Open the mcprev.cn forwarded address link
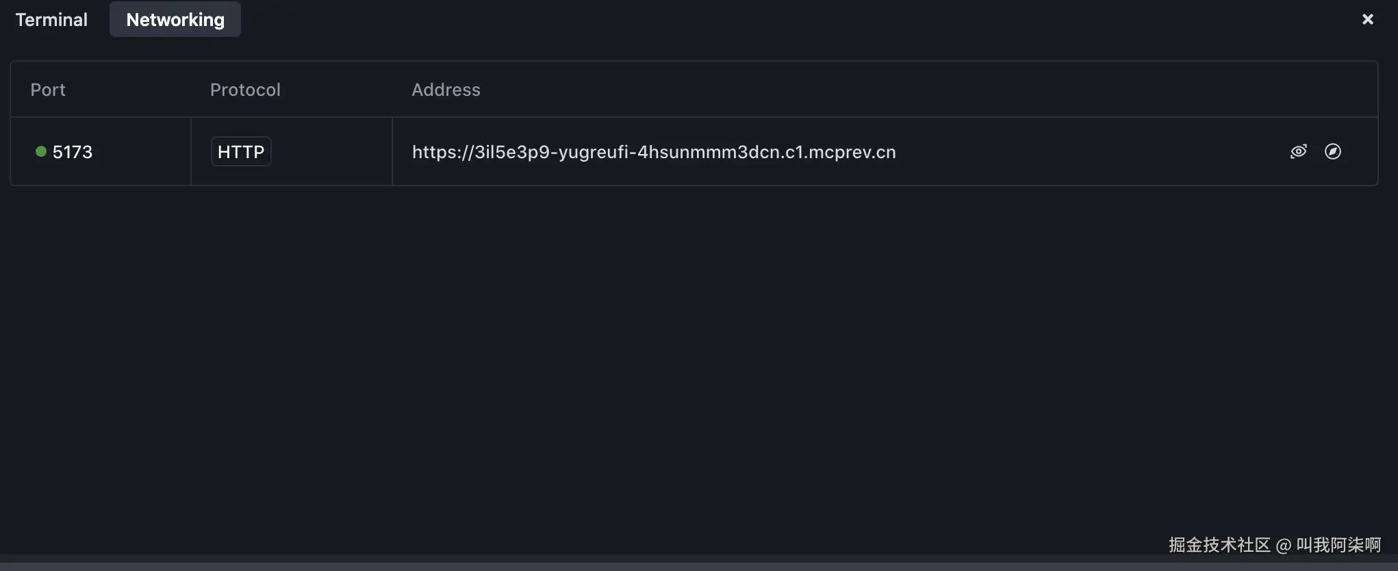1398x571 pixels. click(653, 152)
